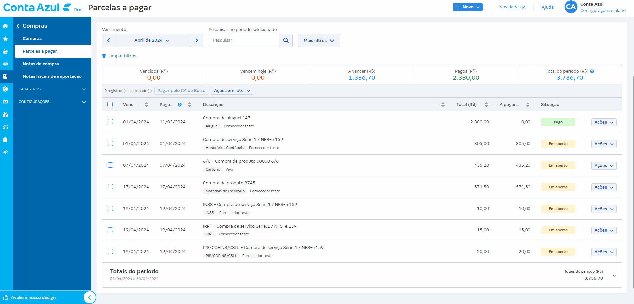The image size is (634, 304).
Task: Check the PIS/COFINS/CSLL 20,00 row
Action: click(x=110, y=251)
